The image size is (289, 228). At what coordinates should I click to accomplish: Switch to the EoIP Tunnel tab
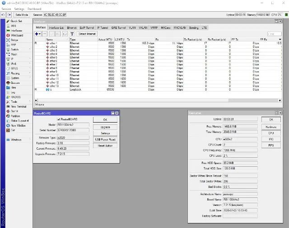click(87, 28)
